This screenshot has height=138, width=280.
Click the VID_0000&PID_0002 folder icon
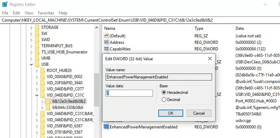click(42, 77)
